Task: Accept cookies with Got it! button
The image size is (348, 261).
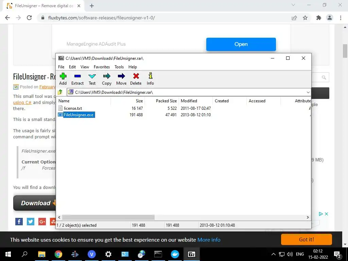Action: pos(306,240)
